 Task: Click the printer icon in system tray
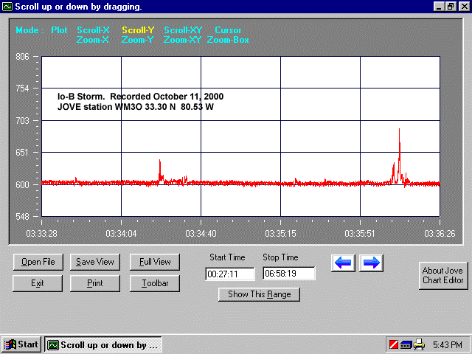tap(419, 344)
